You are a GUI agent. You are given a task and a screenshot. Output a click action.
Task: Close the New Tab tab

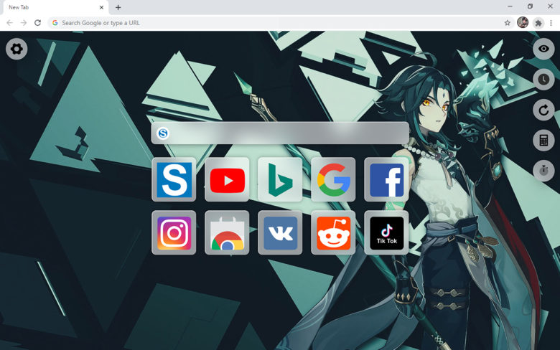point(101,7)
